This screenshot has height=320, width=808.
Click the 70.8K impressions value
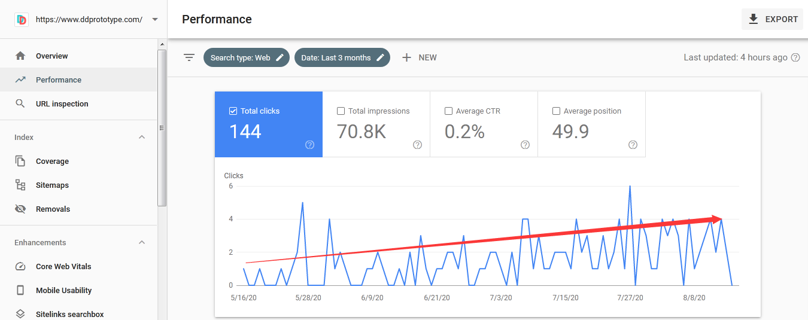(362, 131)
